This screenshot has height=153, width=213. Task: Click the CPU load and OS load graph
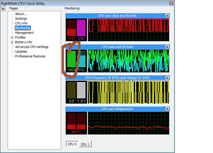pos(128,61)
